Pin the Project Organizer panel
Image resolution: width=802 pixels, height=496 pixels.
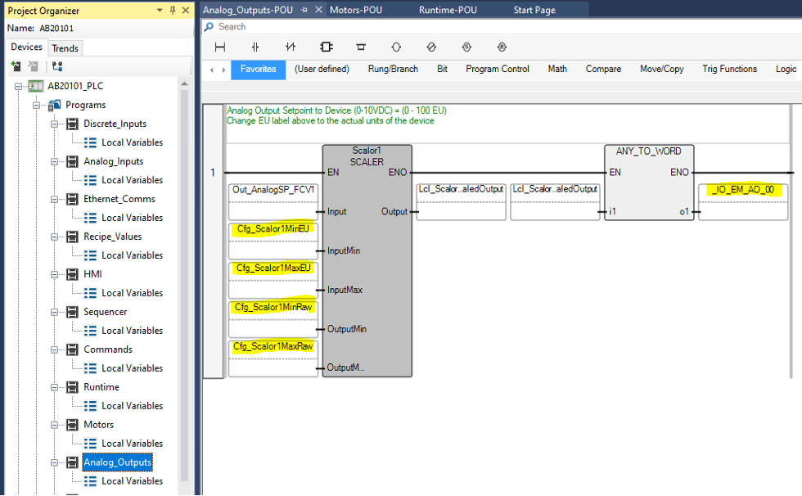[173, 10]
